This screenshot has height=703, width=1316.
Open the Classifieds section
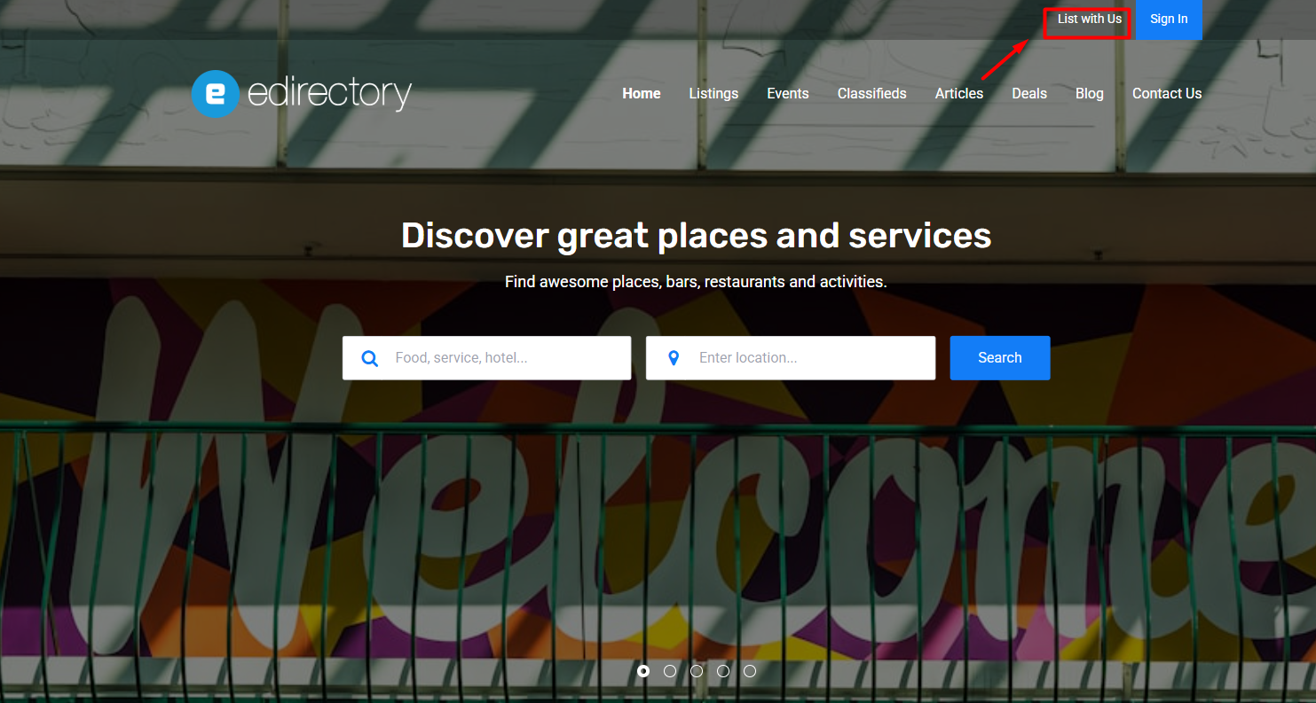[x=872, y=93]
